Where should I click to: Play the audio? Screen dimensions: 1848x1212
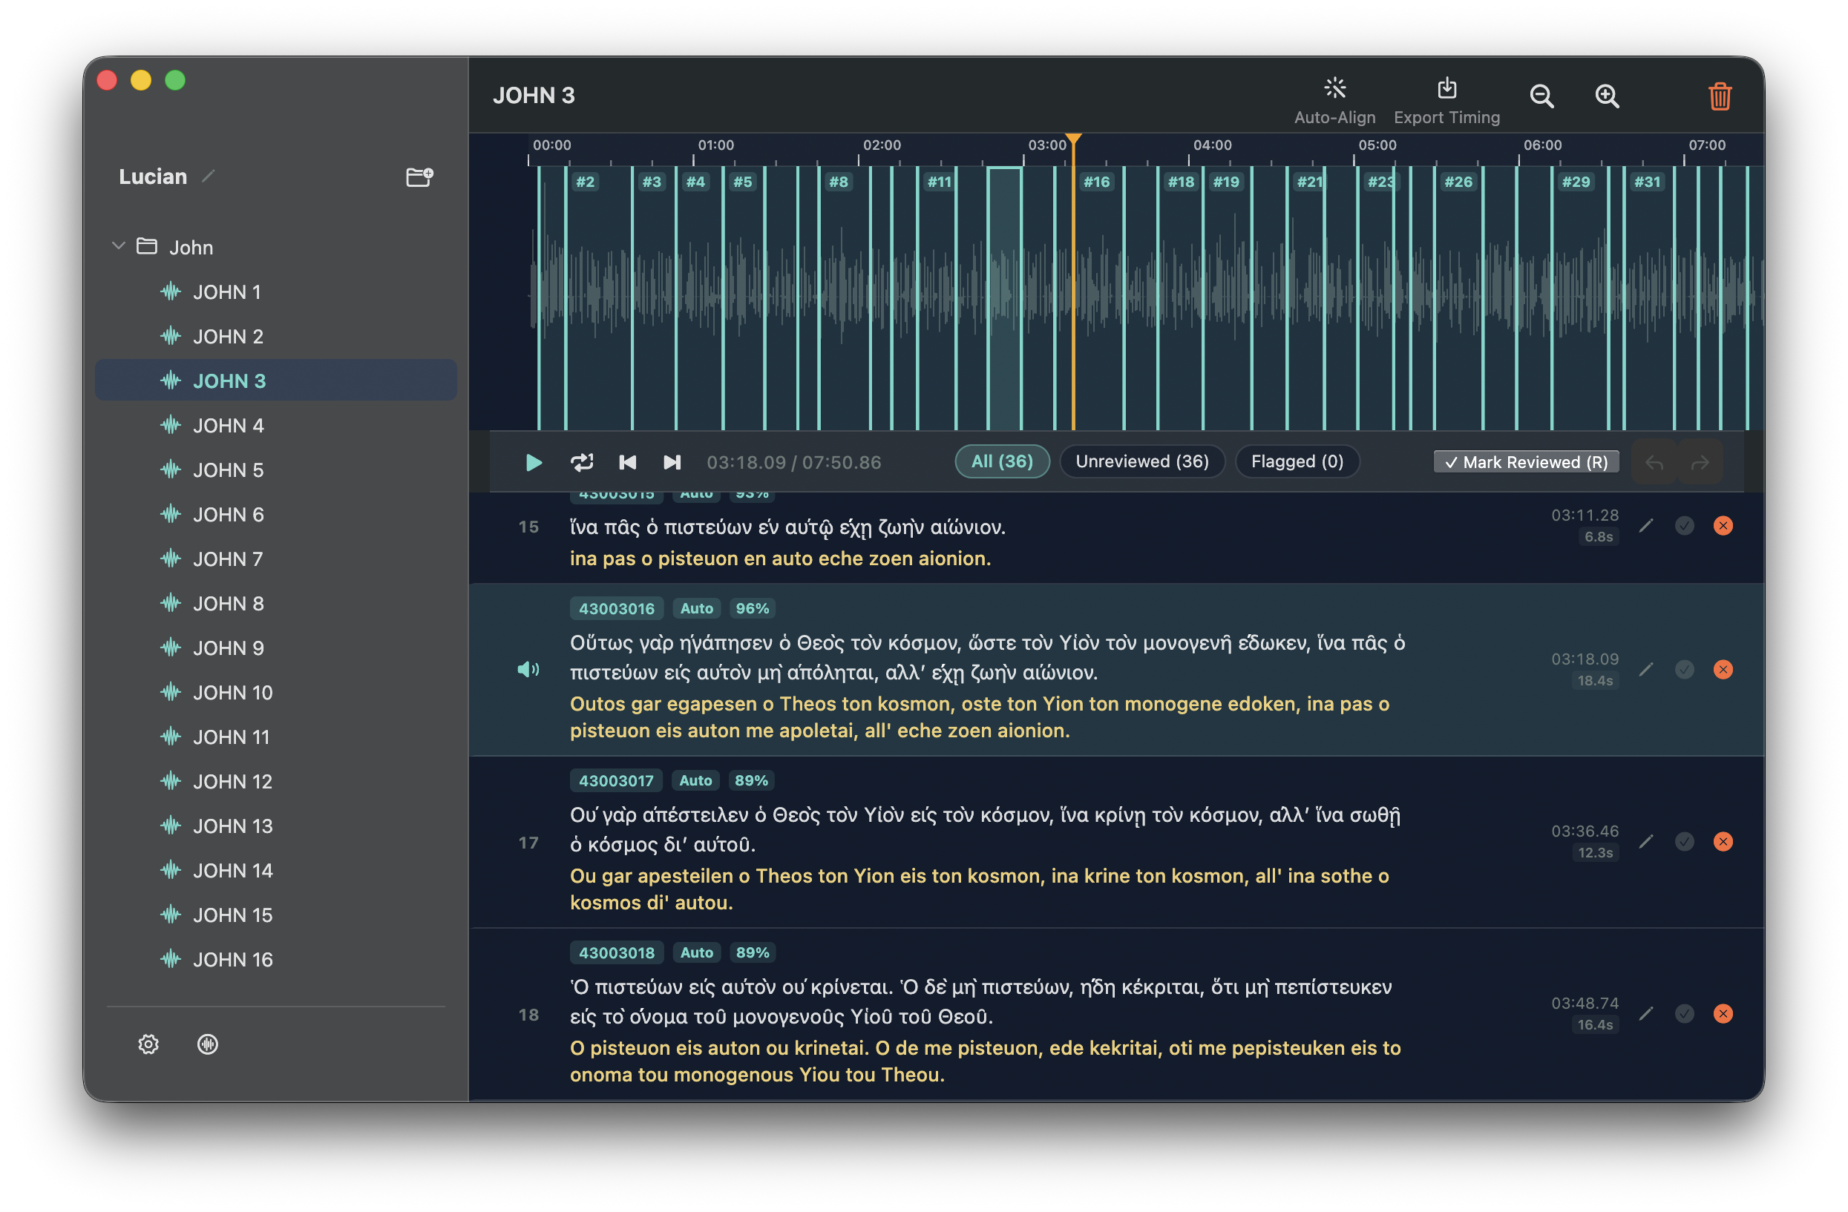click(x=534, y=462)
